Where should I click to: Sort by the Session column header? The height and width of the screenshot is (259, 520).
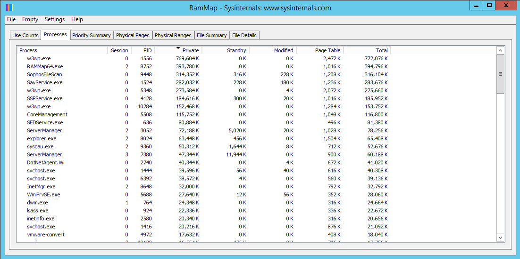click(x=119, y=50)
